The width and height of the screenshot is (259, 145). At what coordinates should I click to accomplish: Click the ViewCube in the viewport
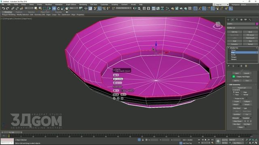218,25
